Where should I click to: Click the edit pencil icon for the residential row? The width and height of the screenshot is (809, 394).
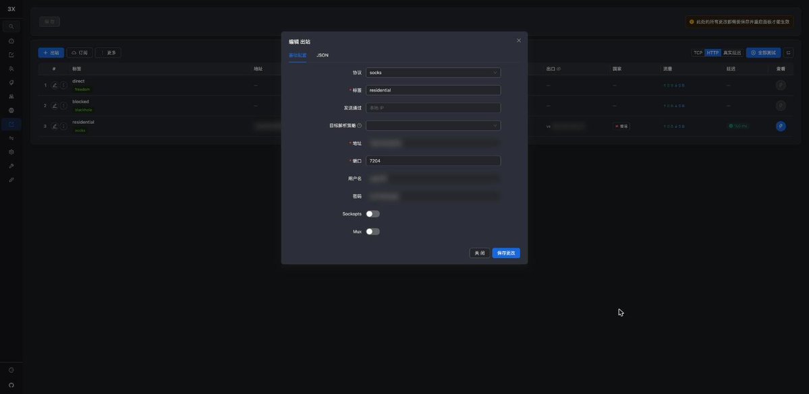point(55,126)
